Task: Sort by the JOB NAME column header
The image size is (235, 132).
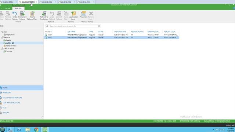Action: 71,32
